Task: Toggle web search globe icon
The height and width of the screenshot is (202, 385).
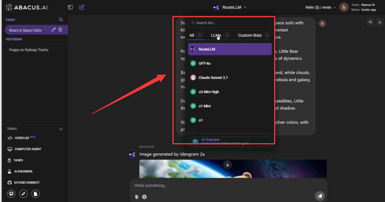Action: [x=145, y=197]
